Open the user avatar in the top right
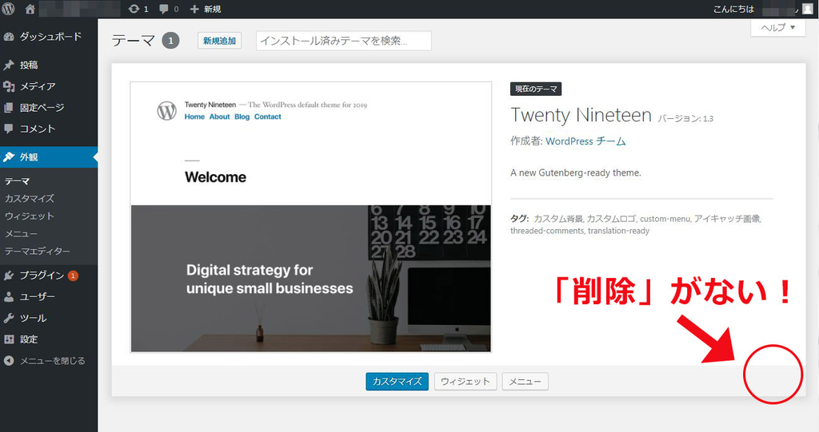The image size is (819, 432). tap(808, 9)
